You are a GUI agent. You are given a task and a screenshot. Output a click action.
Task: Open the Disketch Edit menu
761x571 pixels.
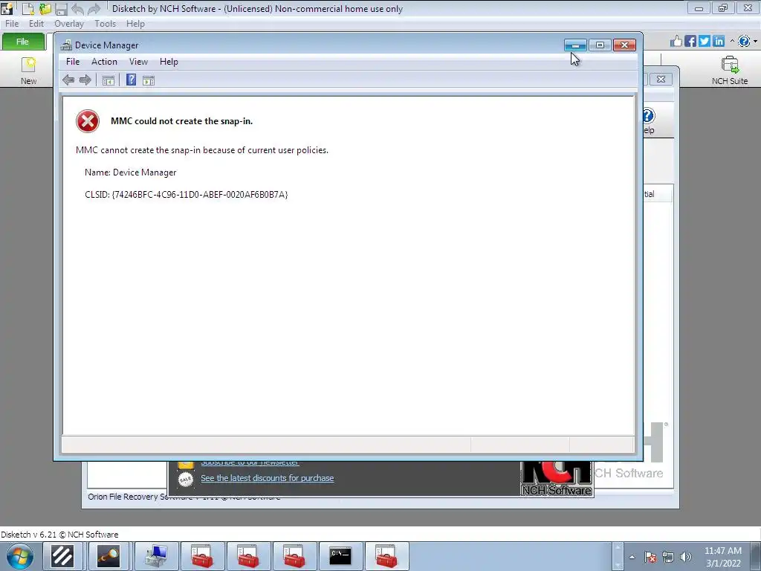coord(36,23)
